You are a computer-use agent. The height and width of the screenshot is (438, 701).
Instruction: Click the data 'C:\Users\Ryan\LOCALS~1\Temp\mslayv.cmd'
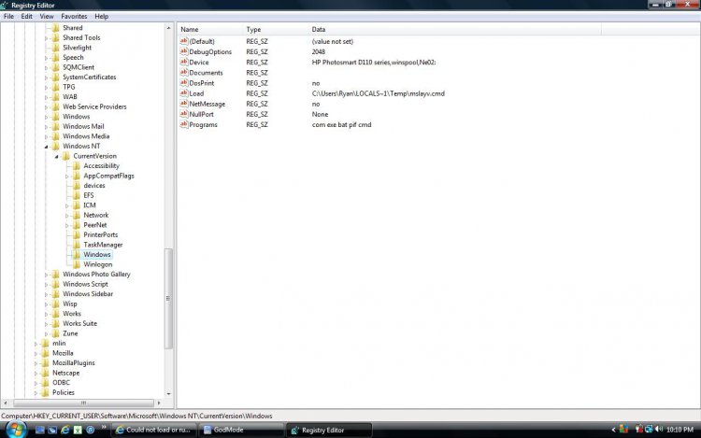click(x=379, y=93)
